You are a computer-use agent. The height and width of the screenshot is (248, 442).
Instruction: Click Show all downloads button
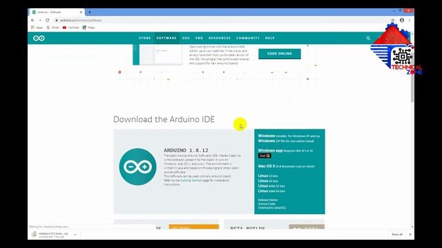[x=397, y=234]
